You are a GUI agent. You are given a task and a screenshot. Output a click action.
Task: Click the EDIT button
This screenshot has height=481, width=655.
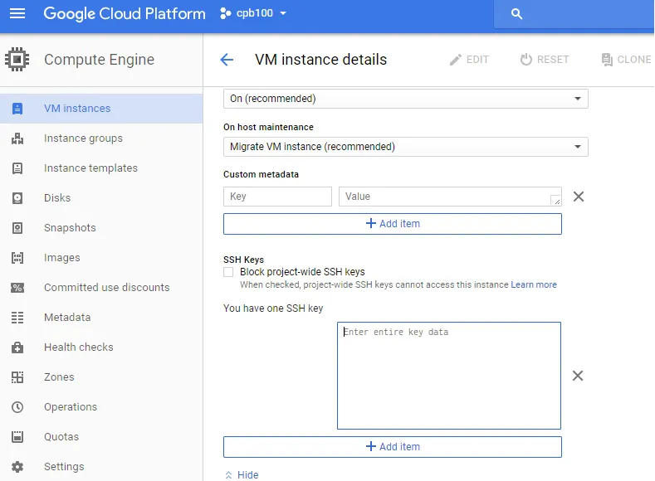(x=469, y=60)
